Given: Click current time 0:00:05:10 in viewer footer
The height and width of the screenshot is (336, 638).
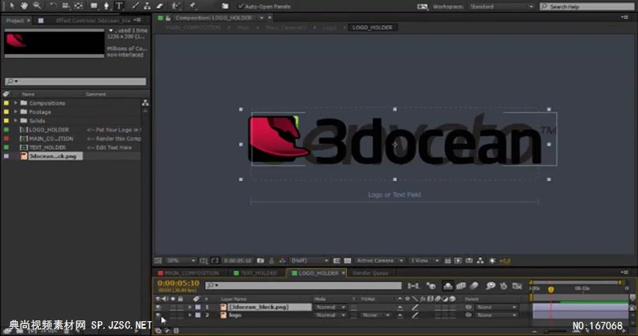Looking at the screenshot, I should pyautogui.click(x=238, y=261).
